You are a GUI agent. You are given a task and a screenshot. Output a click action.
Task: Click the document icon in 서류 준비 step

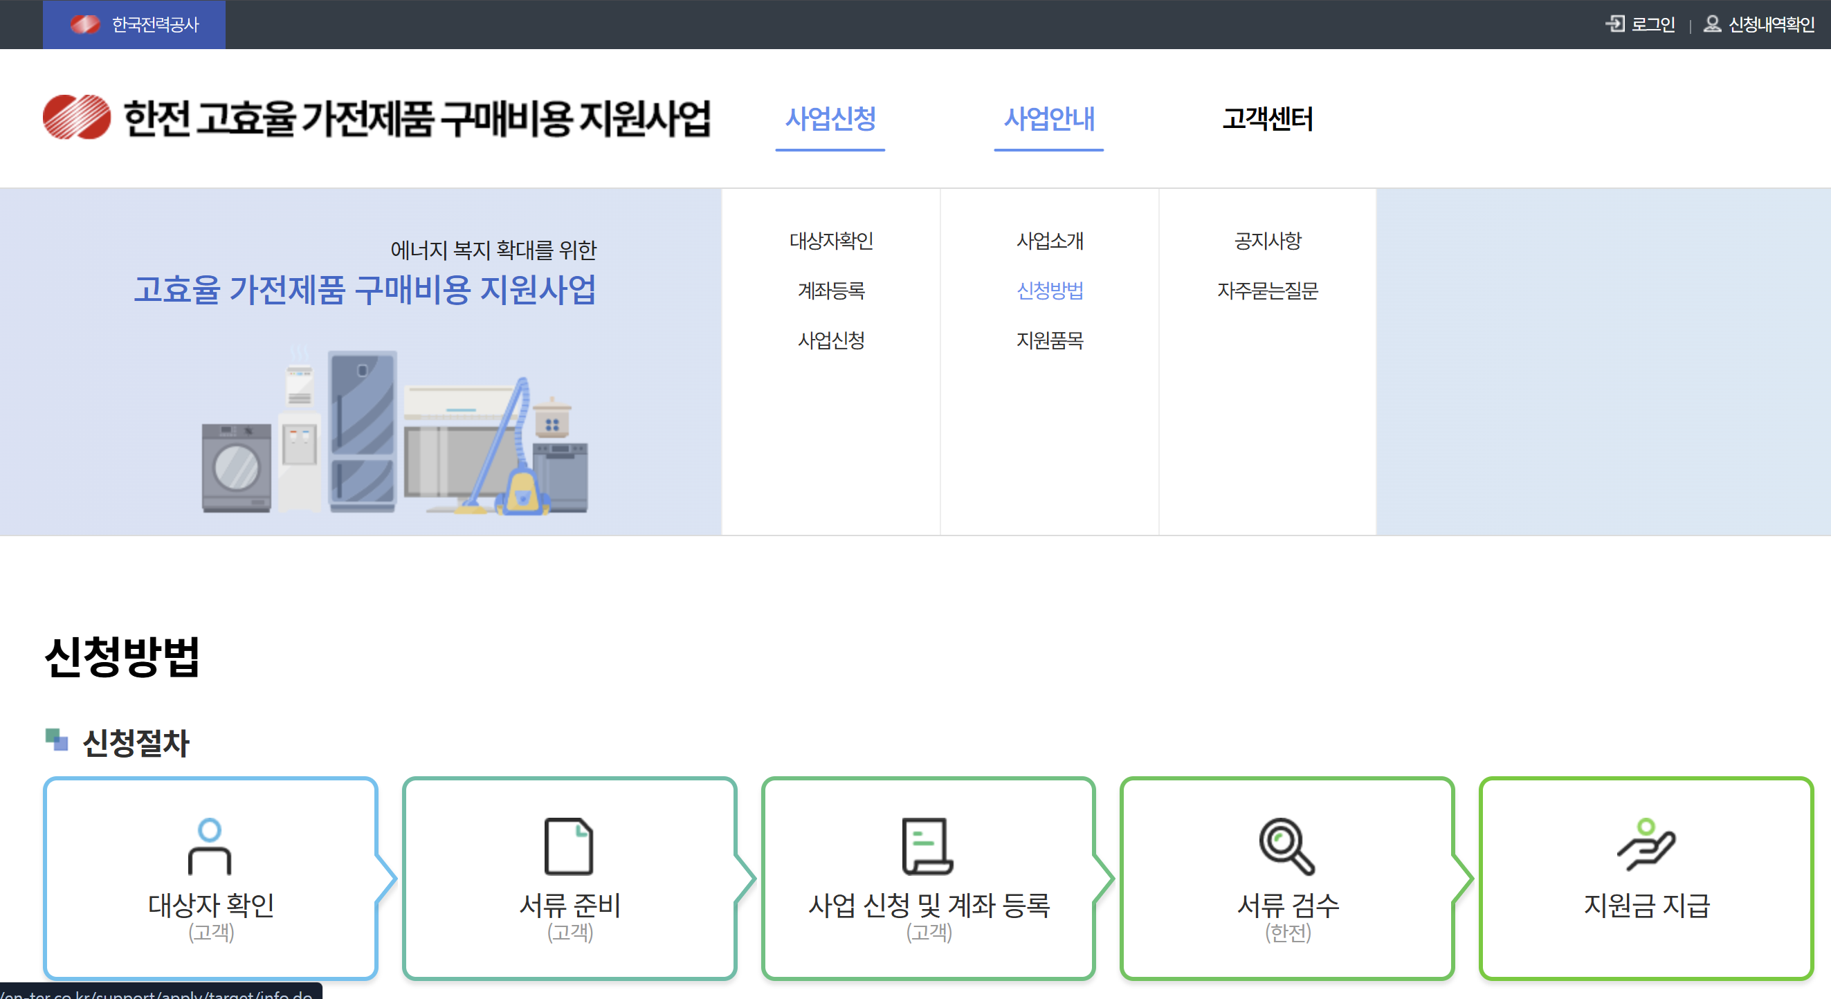pyautogui.click(x=569, y=845)
